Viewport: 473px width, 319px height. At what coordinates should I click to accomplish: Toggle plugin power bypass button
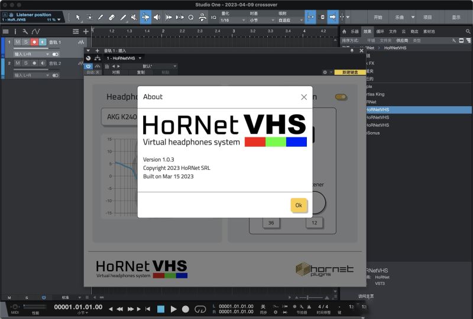[x=88, y=66]
